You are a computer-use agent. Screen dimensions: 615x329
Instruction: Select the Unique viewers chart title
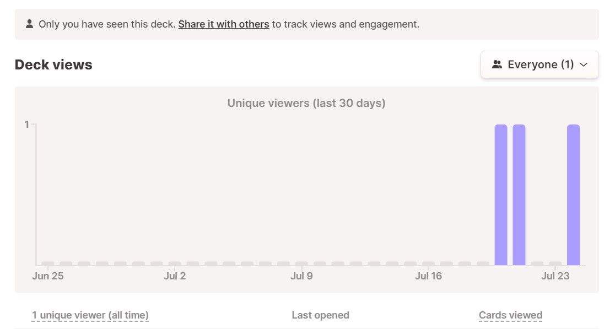click(x=306, y=103)
